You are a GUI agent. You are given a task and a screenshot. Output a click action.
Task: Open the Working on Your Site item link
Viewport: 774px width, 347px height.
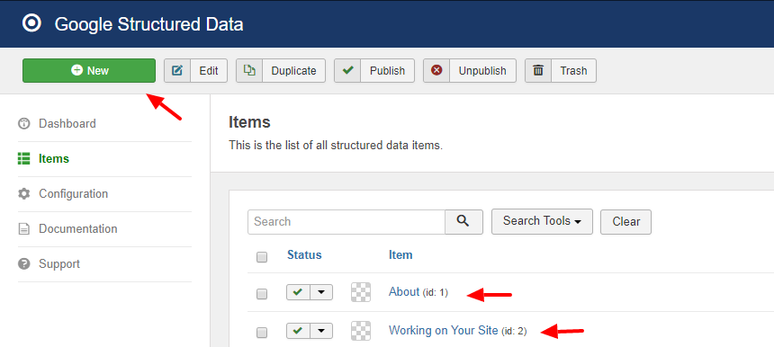click(444, 330)
